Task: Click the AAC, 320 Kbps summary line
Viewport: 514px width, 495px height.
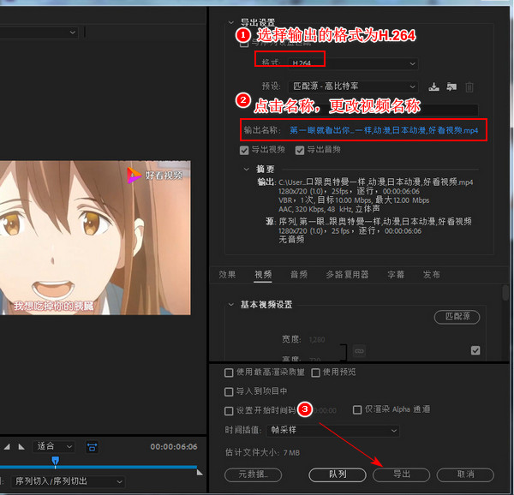Action: 329,209
